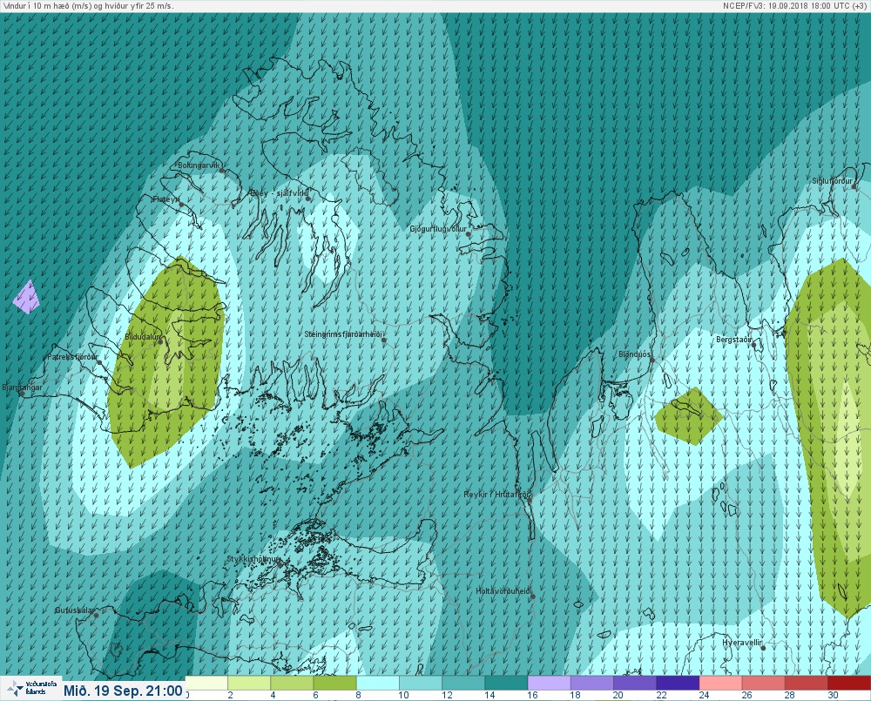Select the lavender gust polygon west of Patreksfjörður

[26, 297]
